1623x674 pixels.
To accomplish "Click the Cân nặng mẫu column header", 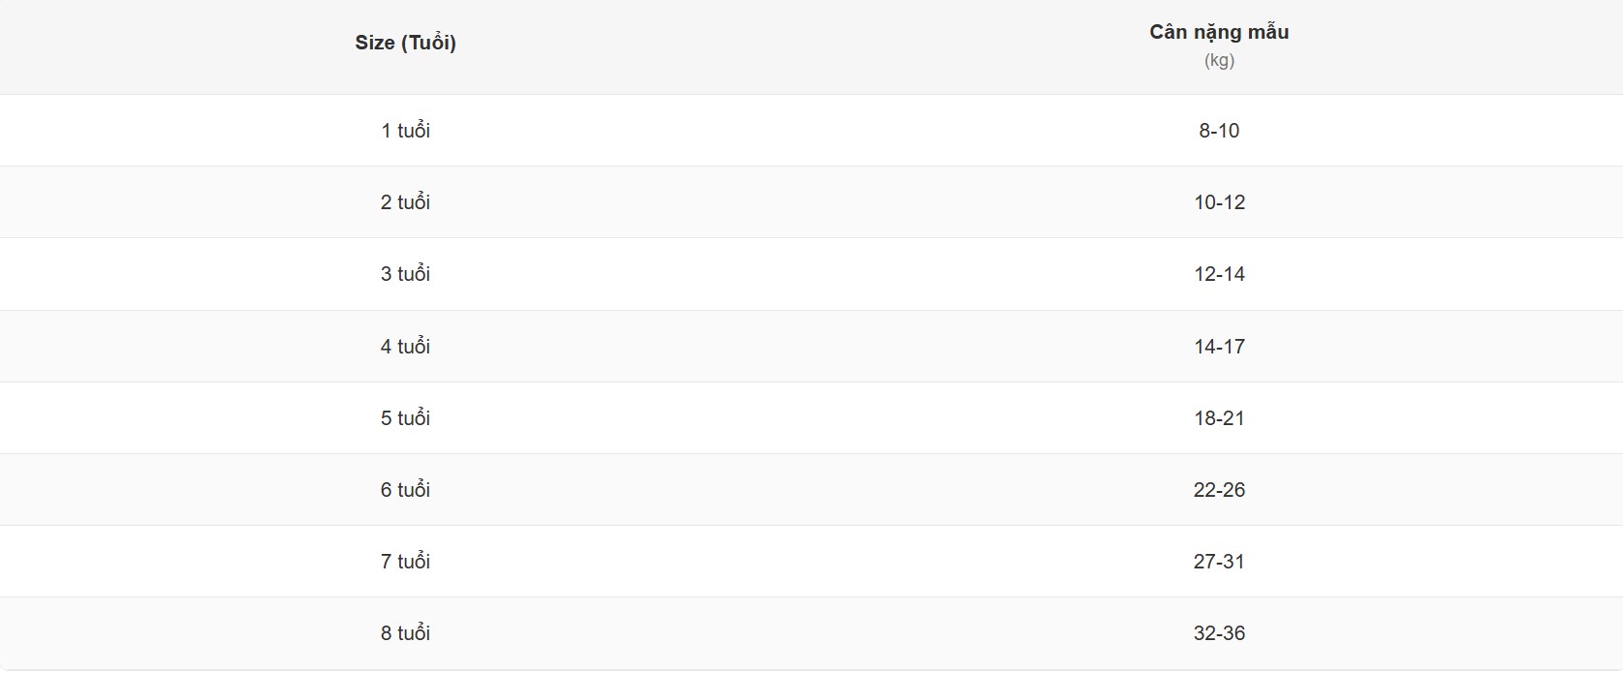I will 1219,32.
